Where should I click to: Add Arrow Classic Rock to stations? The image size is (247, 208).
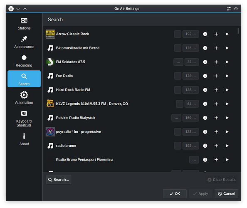click(216, 34)
